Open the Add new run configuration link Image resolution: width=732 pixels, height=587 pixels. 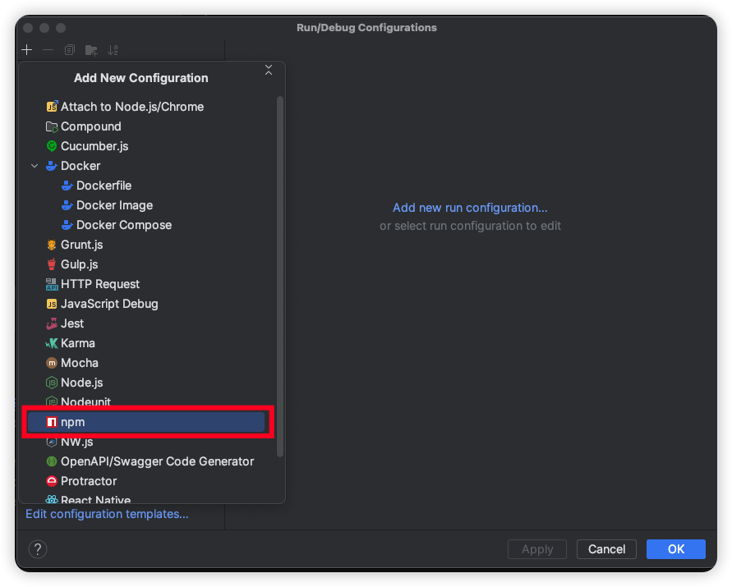point(470,208)
